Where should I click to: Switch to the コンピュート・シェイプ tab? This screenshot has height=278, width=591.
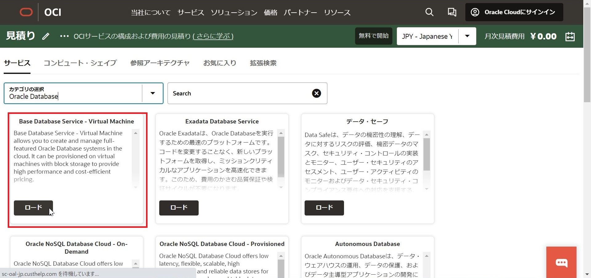(x=80, y=63)
